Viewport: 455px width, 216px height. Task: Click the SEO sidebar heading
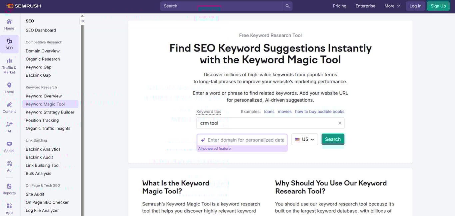30,21
